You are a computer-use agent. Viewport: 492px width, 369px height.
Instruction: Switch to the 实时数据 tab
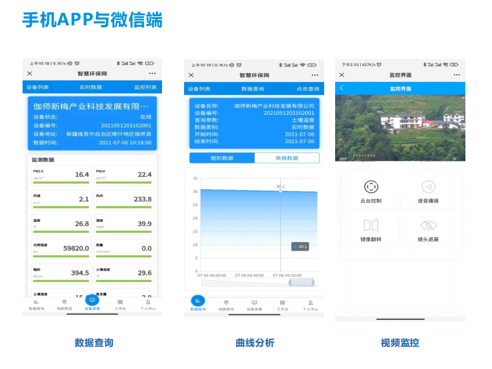point(91,87)
